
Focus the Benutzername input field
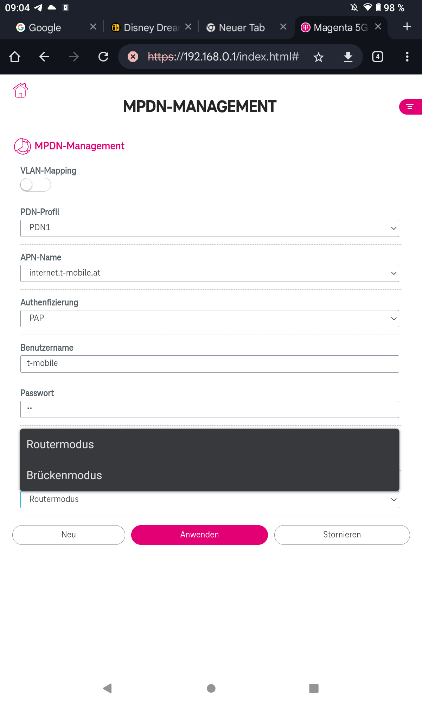tap(210, 364)
